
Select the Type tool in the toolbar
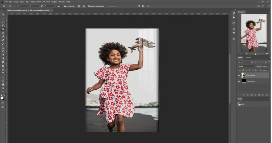point(3,73)
